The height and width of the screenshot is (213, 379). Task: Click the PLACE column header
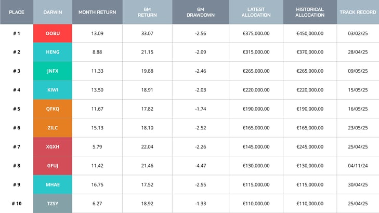pos(17,12)
